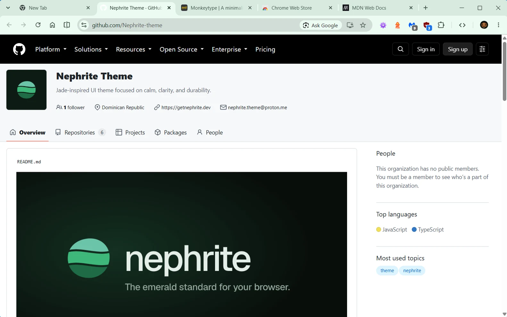Expand the Resources dropdown menu

coord(134,49)
